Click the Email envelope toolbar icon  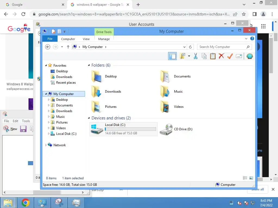239,56
